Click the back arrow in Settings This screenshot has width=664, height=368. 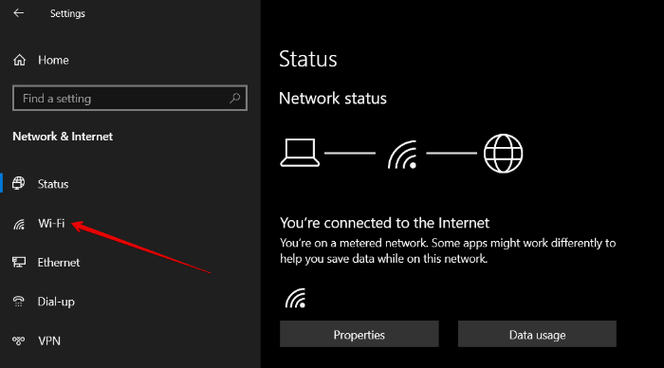coord(19,13)
